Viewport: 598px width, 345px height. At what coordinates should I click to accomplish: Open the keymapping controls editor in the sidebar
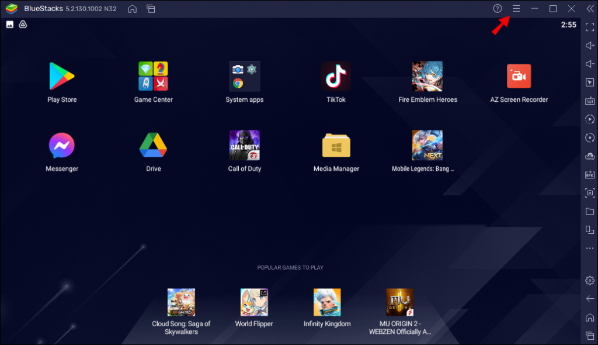(x=590, y=101)
